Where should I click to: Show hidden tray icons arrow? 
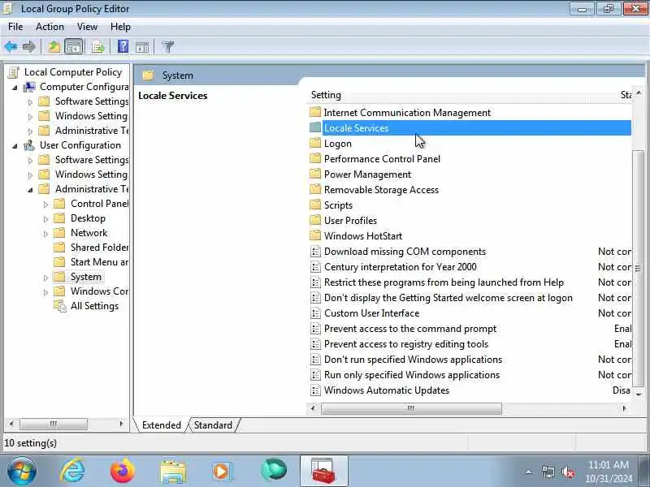[x=529, y=472]
